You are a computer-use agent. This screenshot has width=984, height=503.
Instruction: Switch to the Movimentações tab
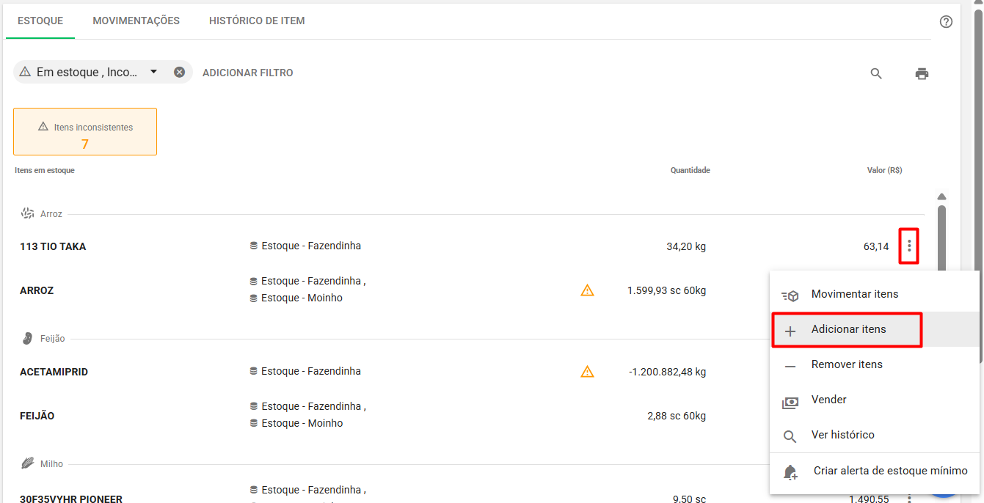(x=136, y=21)
